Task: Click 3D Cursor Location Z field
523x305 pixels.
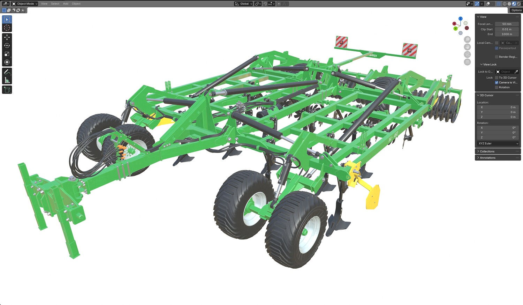Action: (x=498, y=117)
